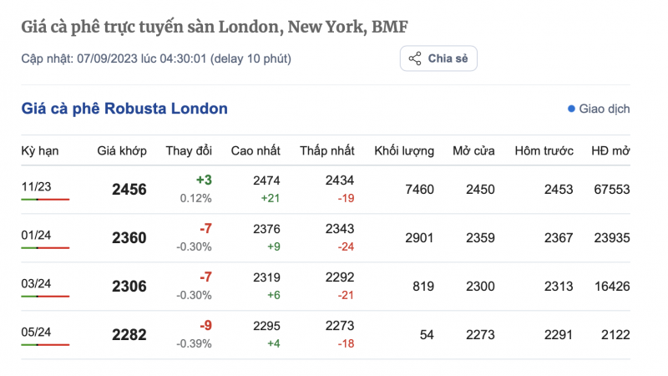Click the 11/23 price range bar
This screenshot has height=376, width=668.
(45, 200)
